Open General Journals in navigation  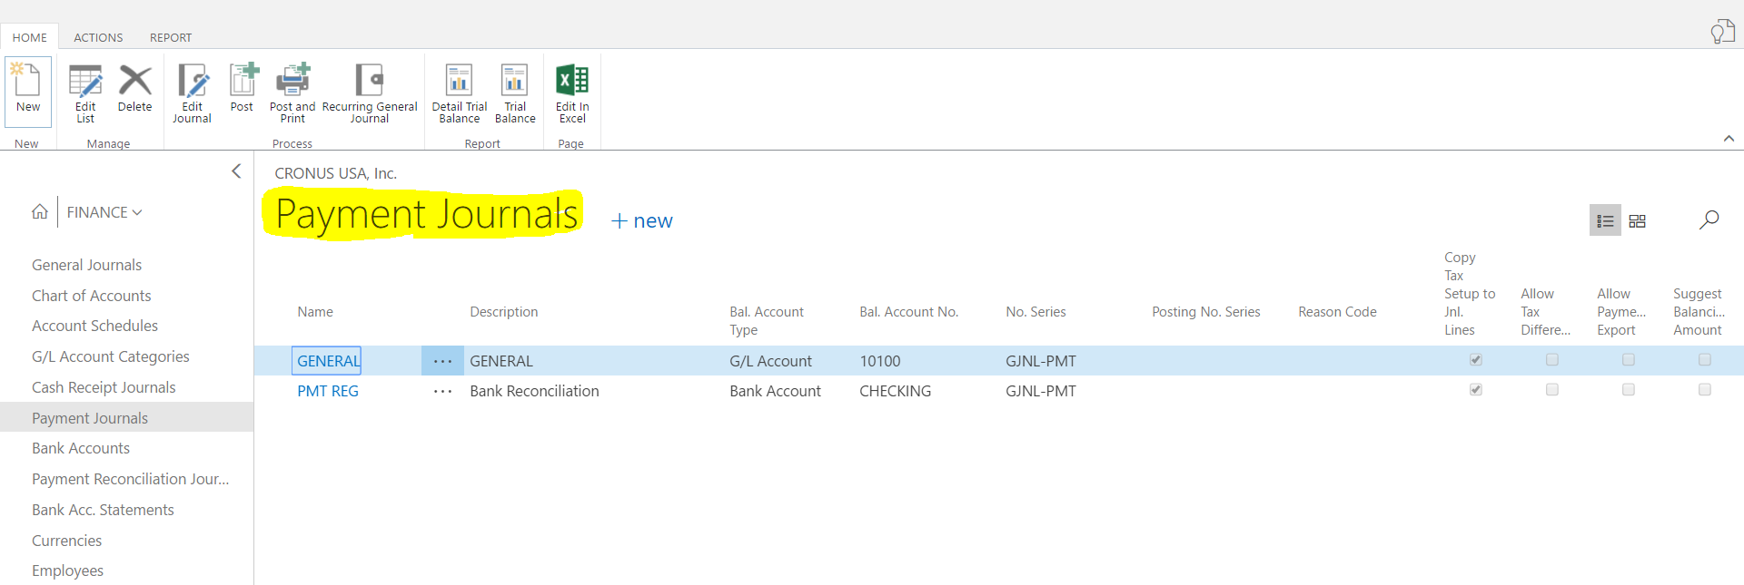tap(86, 265)
